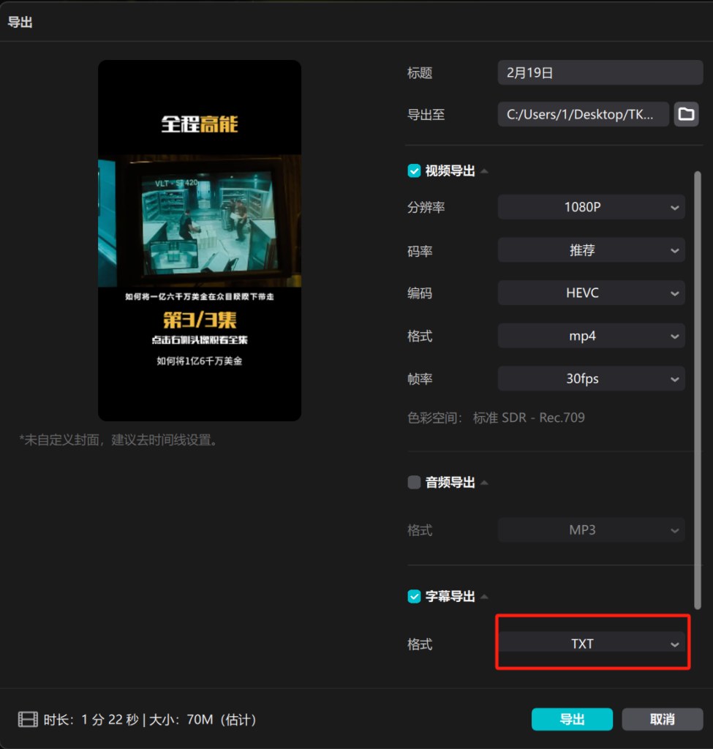Enable the 音频导出 checkbox
This screenshot has width=713, height=749.
coord(414,483)
